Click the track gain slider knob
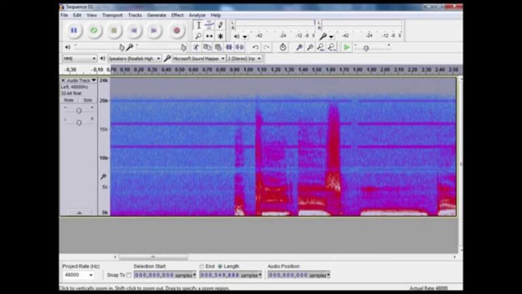The width and height of the screenshot is (522, 294). [x=79, y=111]
